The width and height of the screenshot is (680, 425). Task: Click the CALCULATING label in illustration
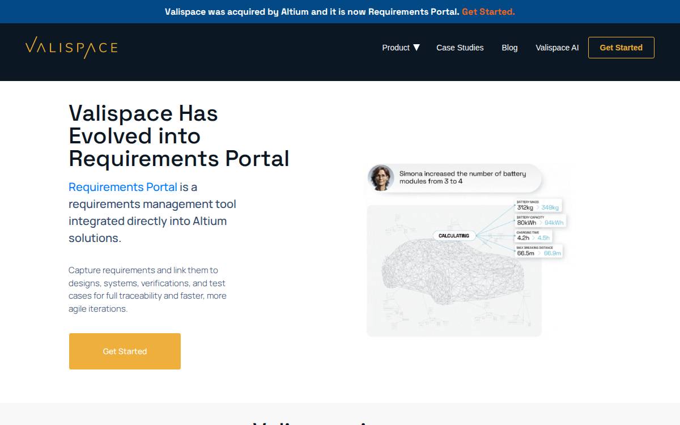454,236
